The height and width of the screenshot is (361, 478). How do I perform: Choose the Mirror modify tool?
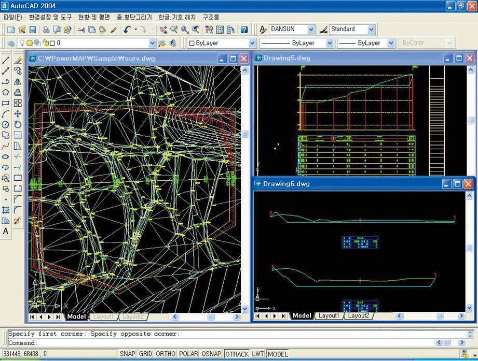coord(18,82)
